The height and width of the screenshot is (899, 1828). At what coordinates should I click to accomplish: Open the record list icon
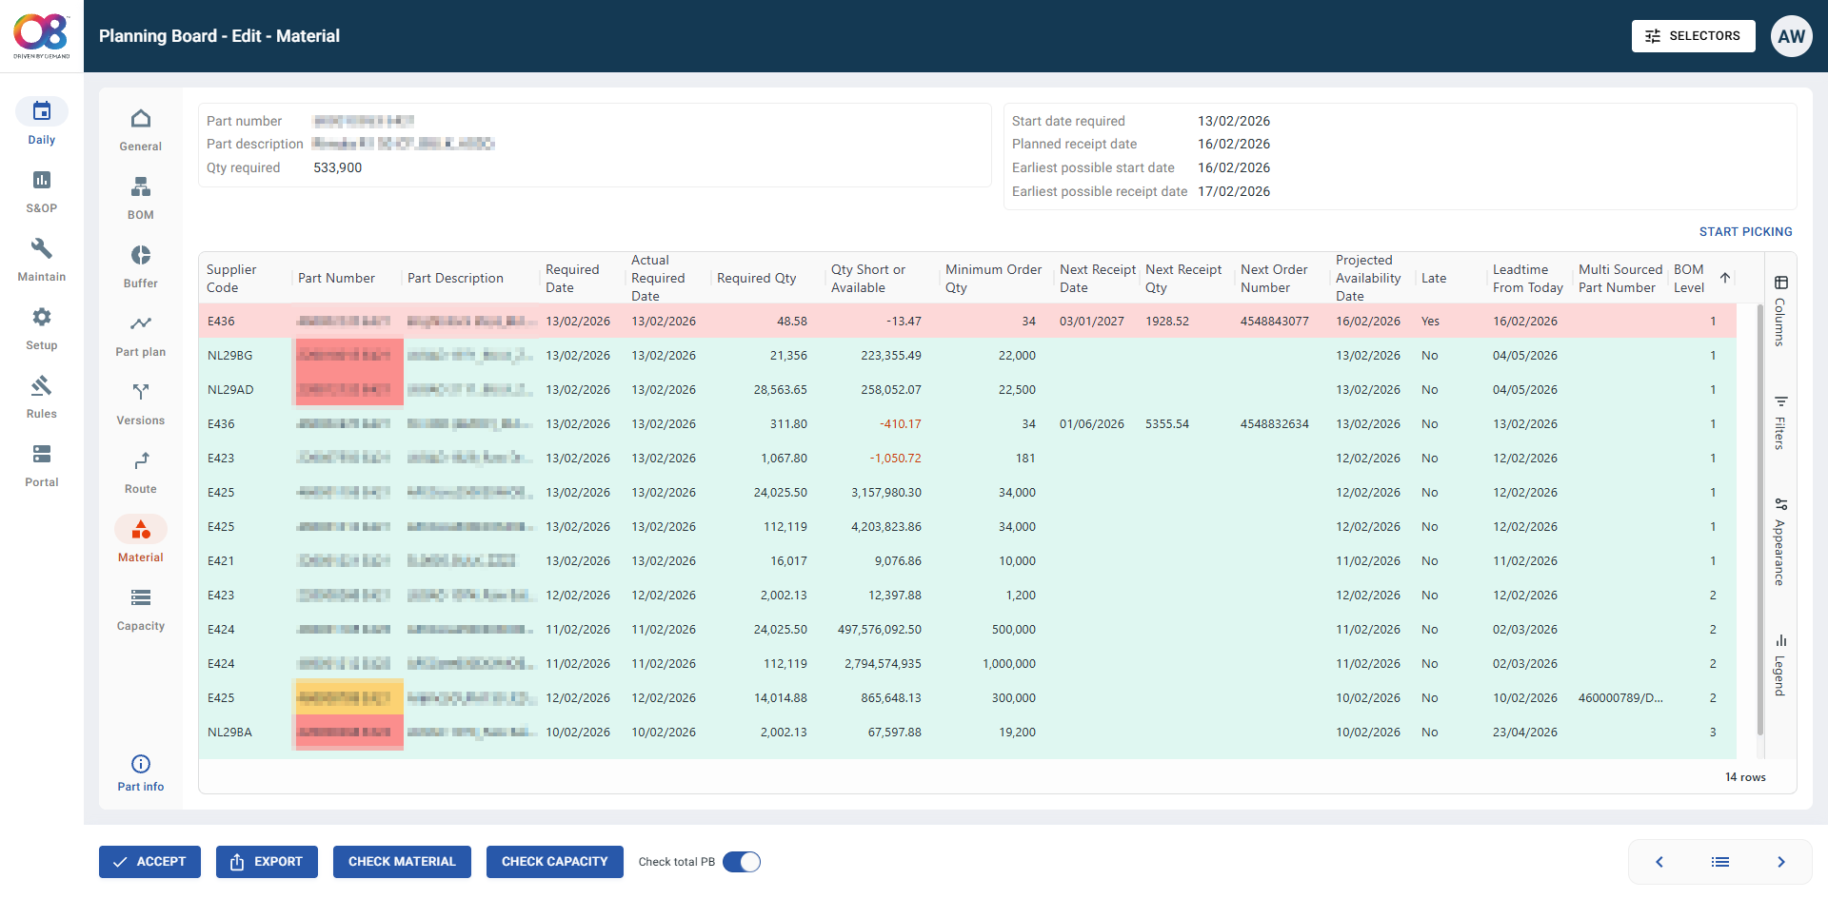coord(1719,862)
